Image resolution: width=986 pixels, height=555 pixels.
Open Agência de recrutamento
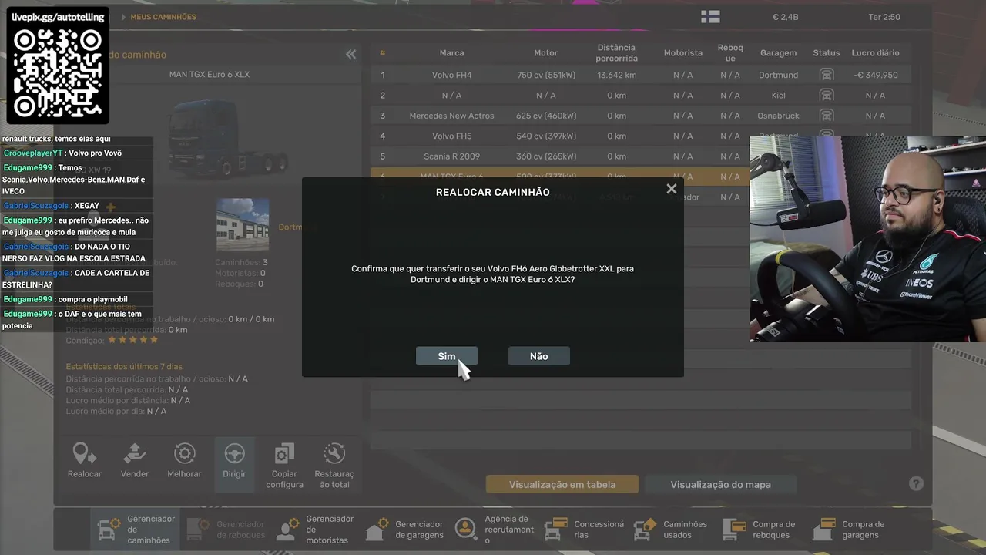click(495, 530)
